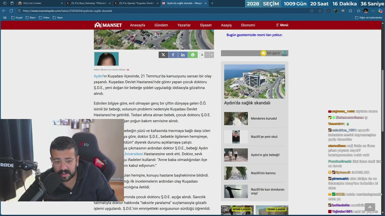Open the bookmarks bar leftmost icon

[5, 18]
